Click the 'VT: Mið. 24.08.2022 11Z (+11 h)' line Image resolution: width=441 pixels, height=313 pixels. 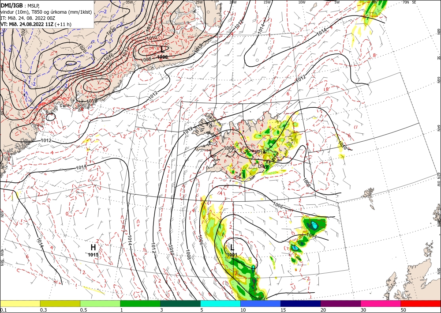[x=36, y=24]
